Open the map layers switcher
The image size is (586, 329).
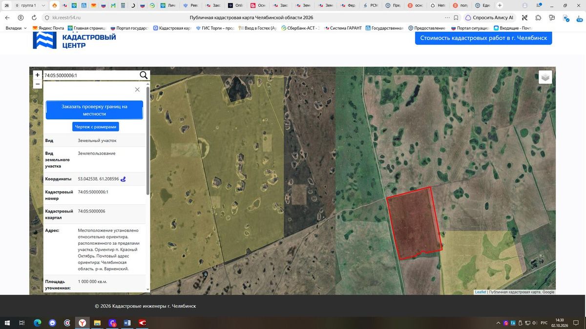tap(545, 77)
